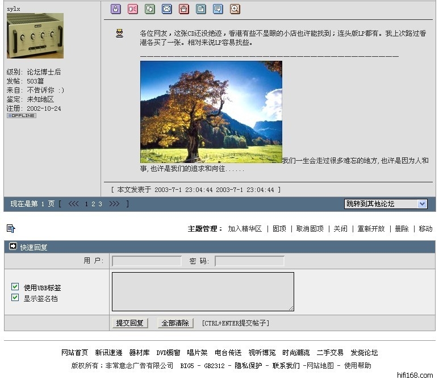Click the red house homepage icon
This screenshot has height=384, width=439.
183,9
